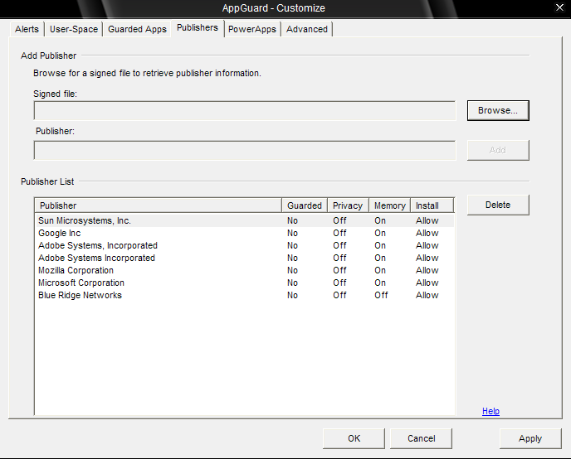Select the Mozilla Corporation row
The image size is (571, 459).
(x=245, y=270)
